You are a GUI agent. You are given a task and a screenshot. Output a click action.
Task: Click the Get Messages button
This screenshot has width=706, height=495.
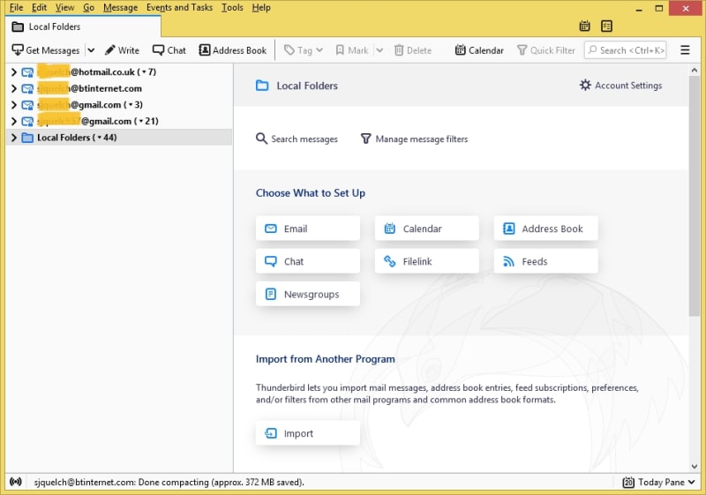(x=46, y=50)
